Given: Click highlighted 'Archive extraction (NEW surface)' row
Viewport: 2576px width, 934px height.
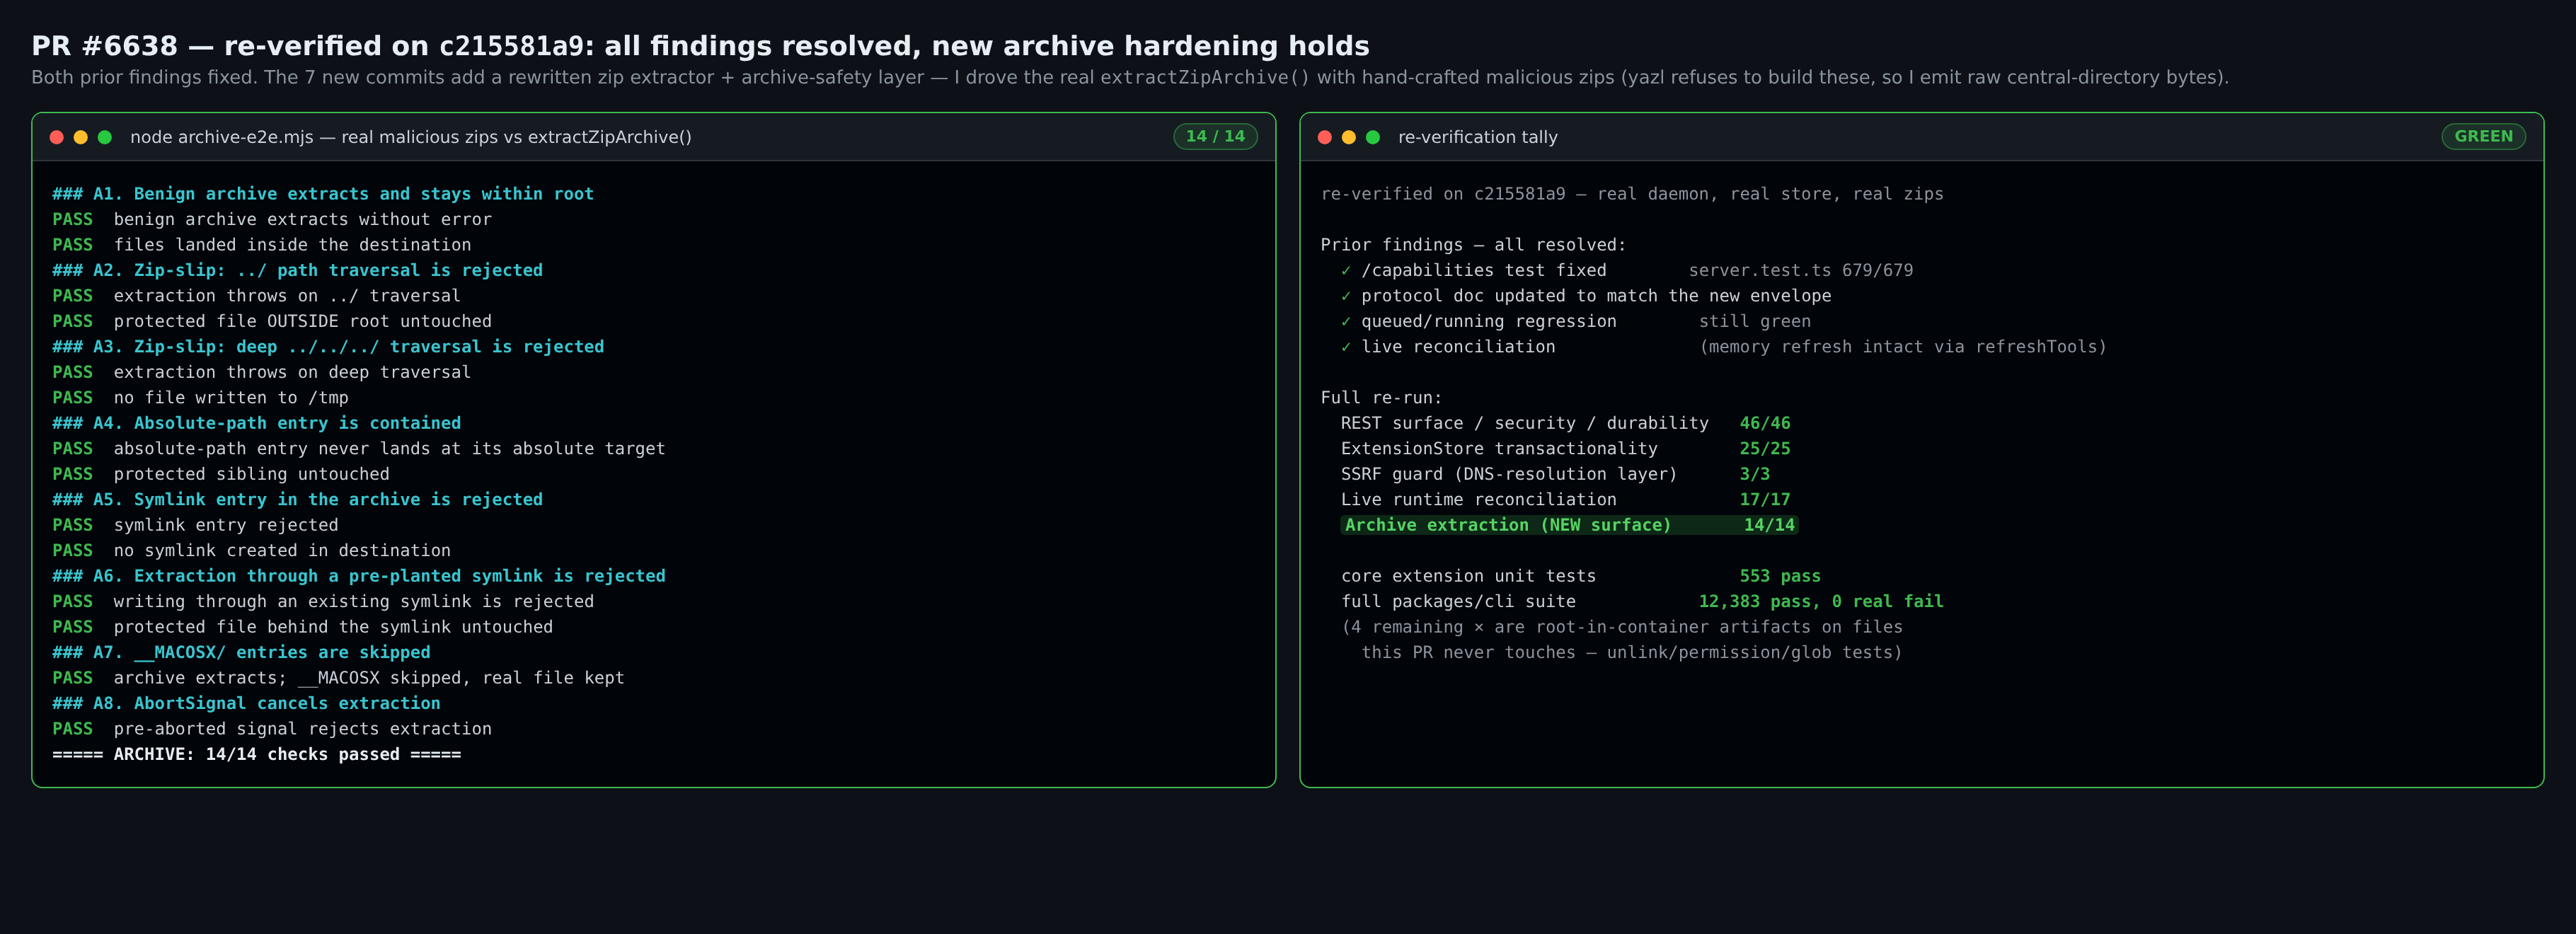Looking at the screenshot, I should [x=1569, y=525].
